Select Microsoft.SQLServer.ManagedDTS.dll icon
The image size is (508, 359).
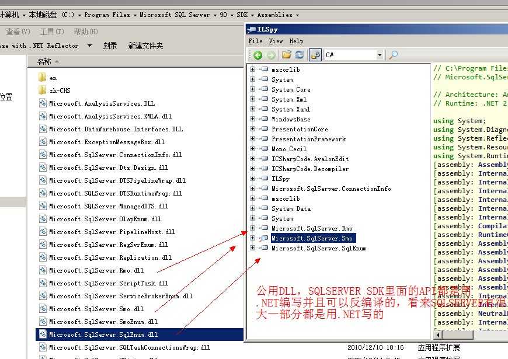pos(43,206)
